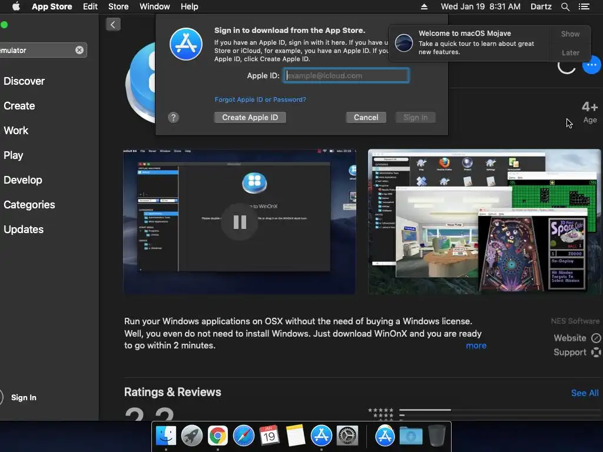Open developer Website link
603x452 pixels.
pyautogui.click(x=577, y=338)
